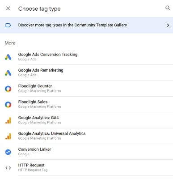Click the GA4 bar chart icon
This screenshot has width=173, height=179.
(x=8, y=120)
